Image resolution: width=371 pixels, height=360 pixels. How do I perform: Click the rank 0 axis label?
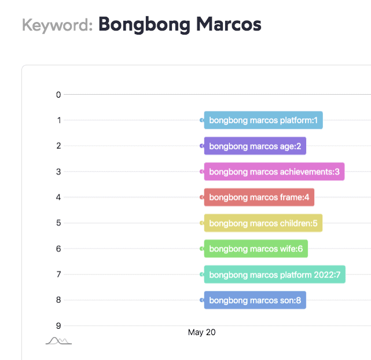(58, 94)
